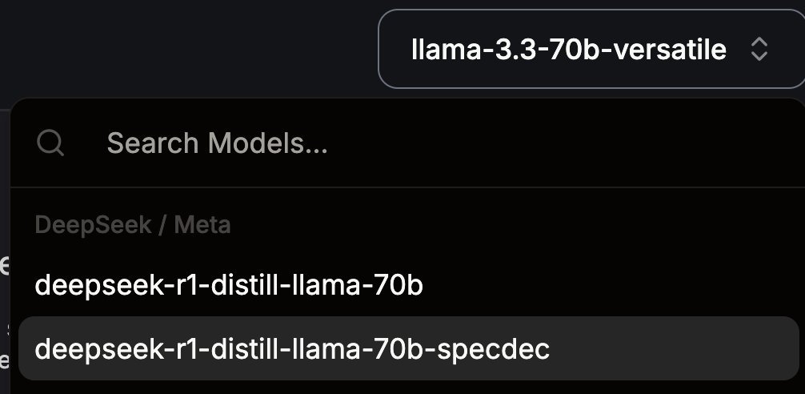
Task: Click the up-down chevron icon on model selector
Action: click(x=759, y=50)
